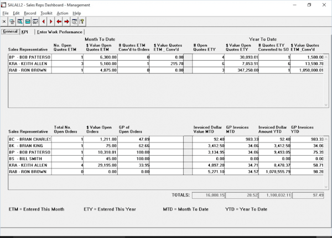Open the Toolkit menu
332x238 pixels.
[x=46, y=13]
